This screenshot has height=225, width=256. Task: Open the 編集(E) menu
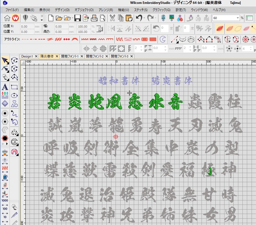(29, 10)
